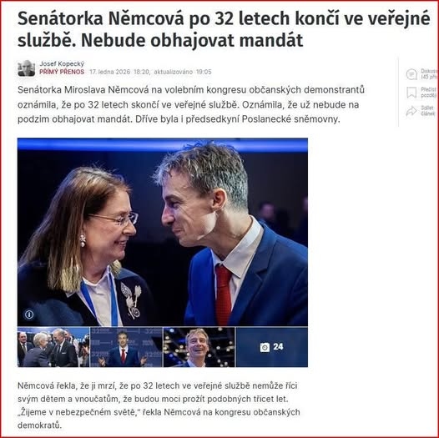This screenshot has height=438, width=439.
Task: Click the article headline Senátorka Němcová
Action: tap(224, 29)
